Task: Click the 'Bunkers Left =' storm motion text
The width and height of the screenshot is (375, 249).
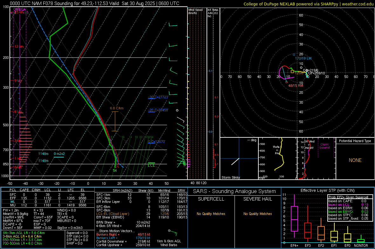Action: click(107, 238)
